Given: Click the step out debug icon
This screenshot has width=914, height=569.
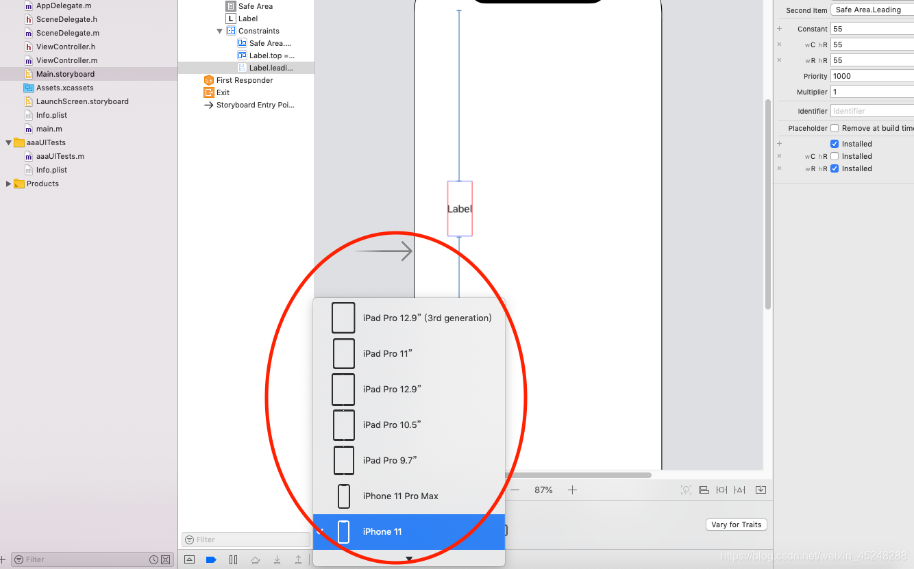Looking at the screenshot, I should (298, 559).
